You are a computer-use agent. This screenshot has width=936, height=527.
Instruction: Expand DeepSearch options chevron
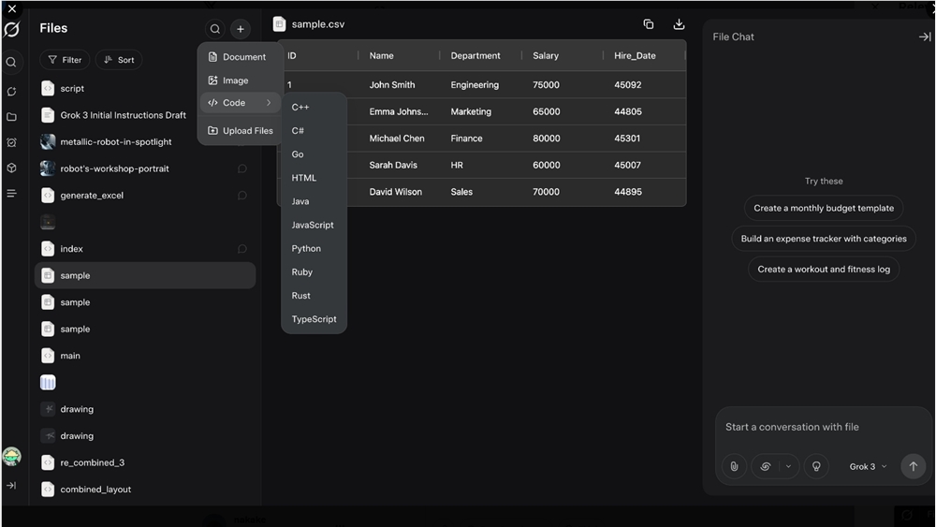pos(788,466)
